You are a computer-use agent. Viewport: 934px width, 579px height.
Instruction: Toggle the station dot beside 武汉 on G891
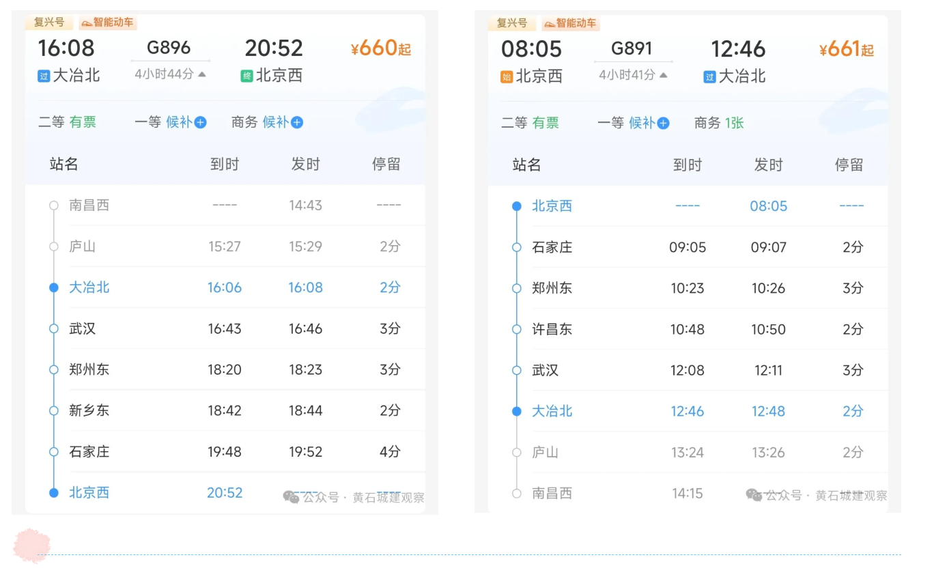point(515,370)
